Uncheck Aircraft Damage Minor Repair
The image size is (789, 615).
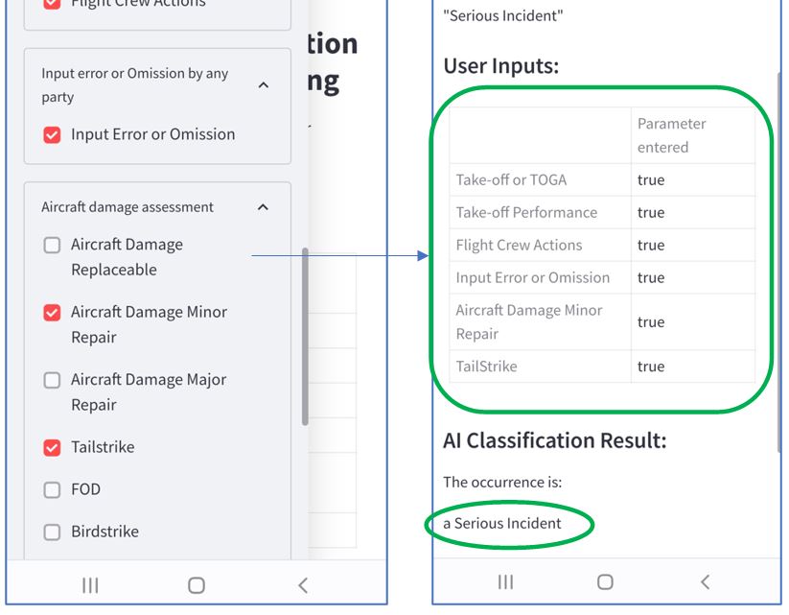click(52, 312)
